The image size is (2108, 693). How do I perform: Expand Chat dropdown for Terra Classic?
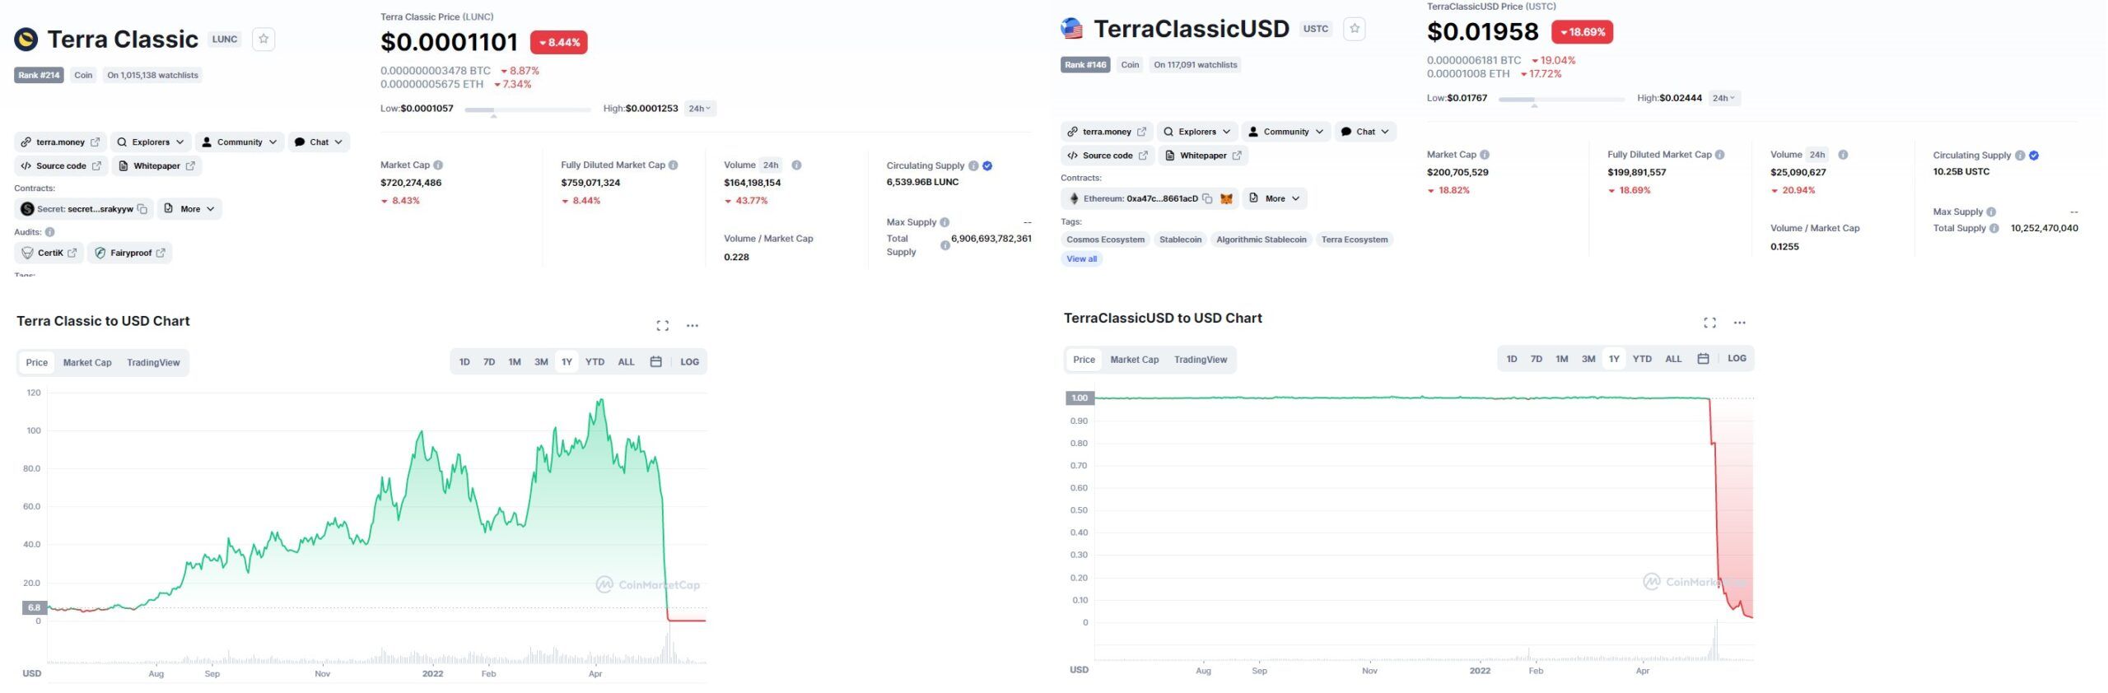pyautogui.click(x=319, y=142)
